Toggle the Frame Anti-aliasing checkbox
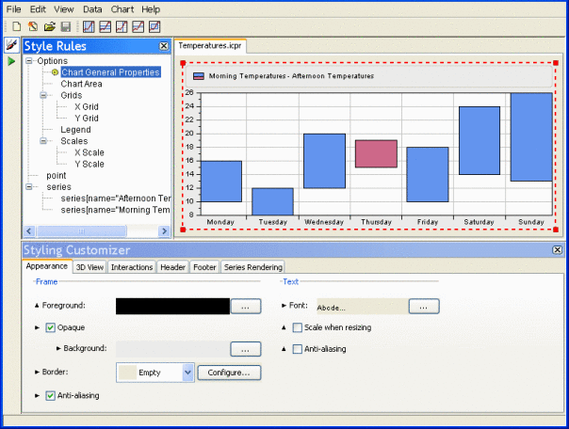 tap(51, 396)
